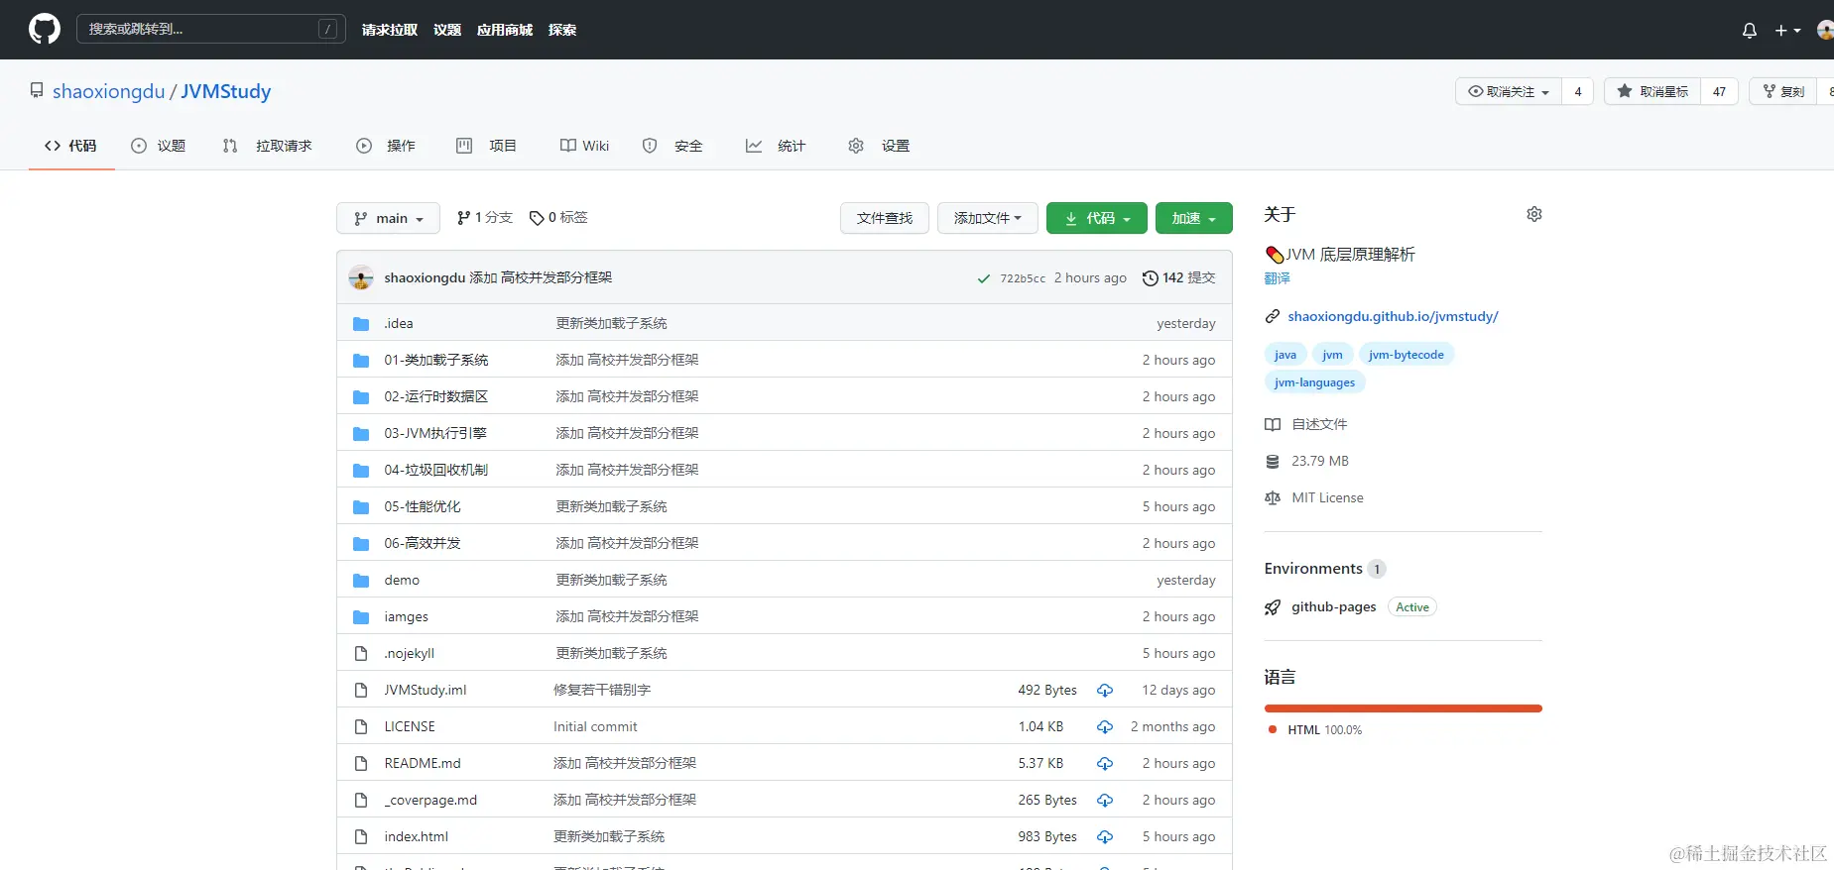Toggle 取消星标 star button
Viewport: 1834px width, 870px height.
click(x=1652, y=91)
